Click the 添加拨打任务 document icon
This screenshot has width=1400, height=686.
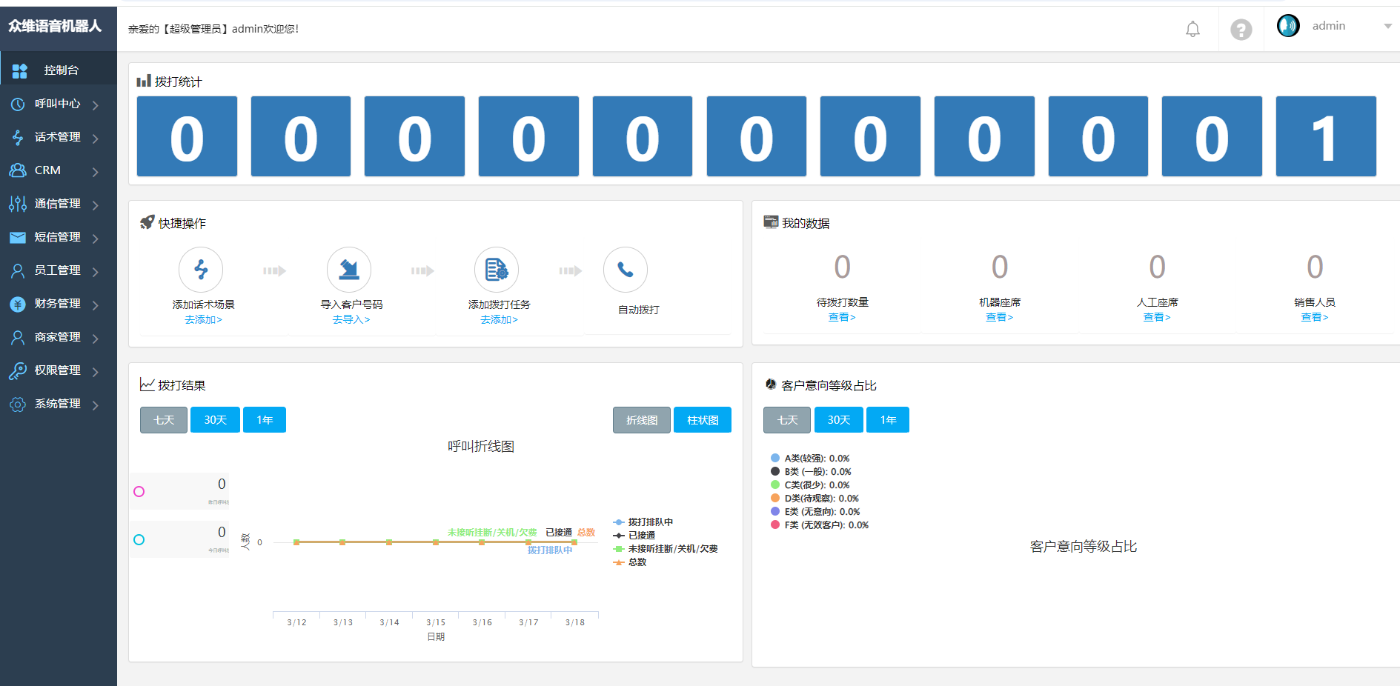point(496,270)
